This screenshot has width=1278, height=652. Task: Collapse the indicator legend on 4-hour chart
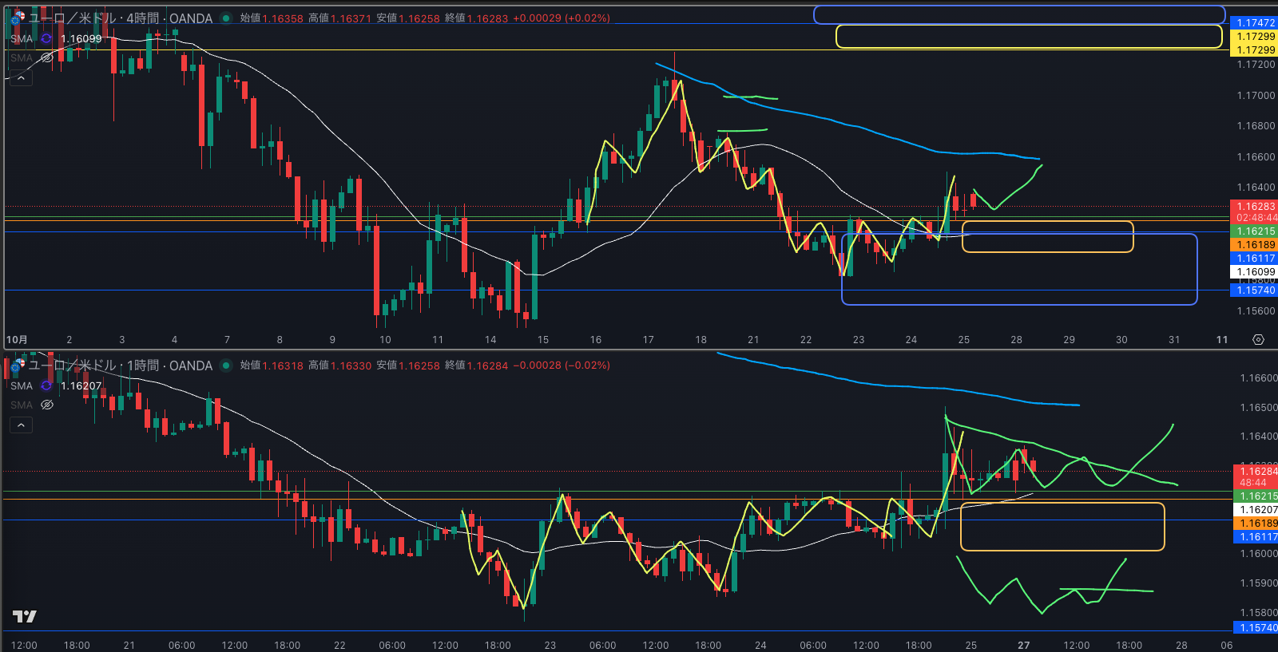[x=21, y=78]
